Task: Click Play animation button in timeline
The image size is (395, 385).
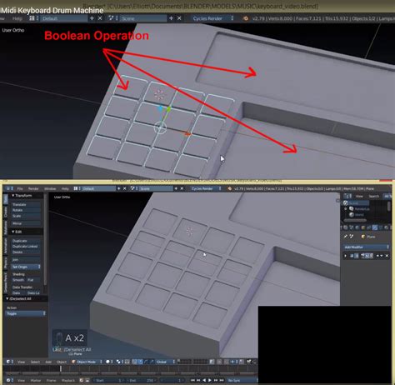Action: pos(210,380)
